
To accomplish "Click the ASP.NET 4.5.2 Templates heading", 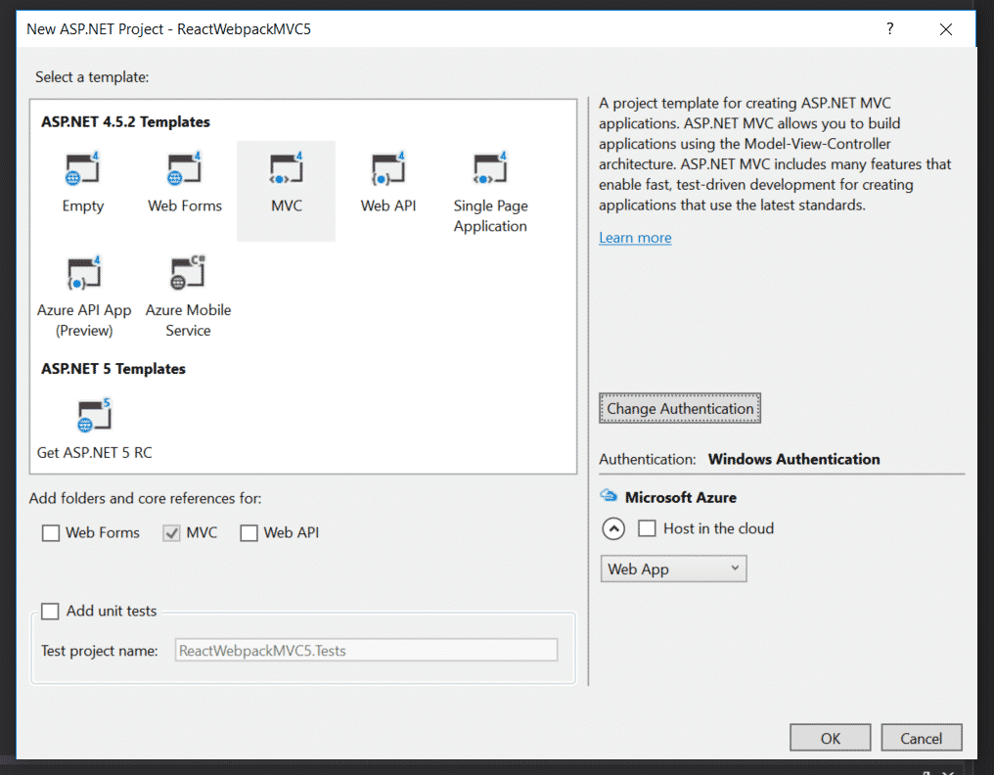I will point(125,121).
